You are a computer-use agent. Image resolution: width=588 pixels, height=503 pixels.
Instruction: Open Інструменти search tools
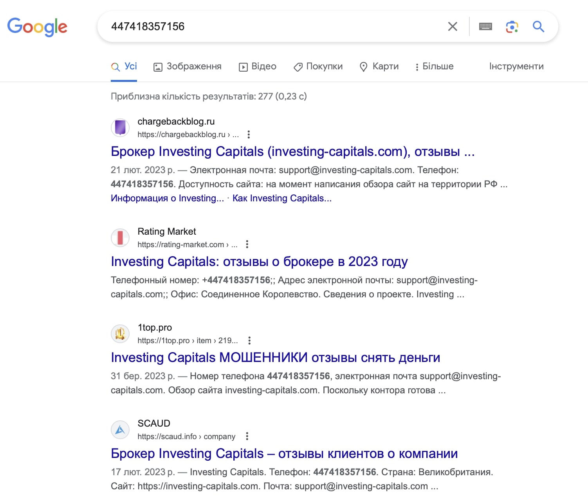click(x=516, y=67)
